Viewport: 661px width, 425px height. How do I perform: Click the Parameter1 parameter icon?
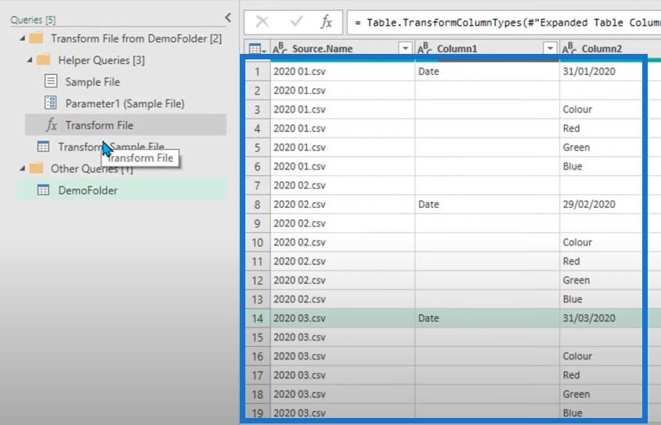51,102
